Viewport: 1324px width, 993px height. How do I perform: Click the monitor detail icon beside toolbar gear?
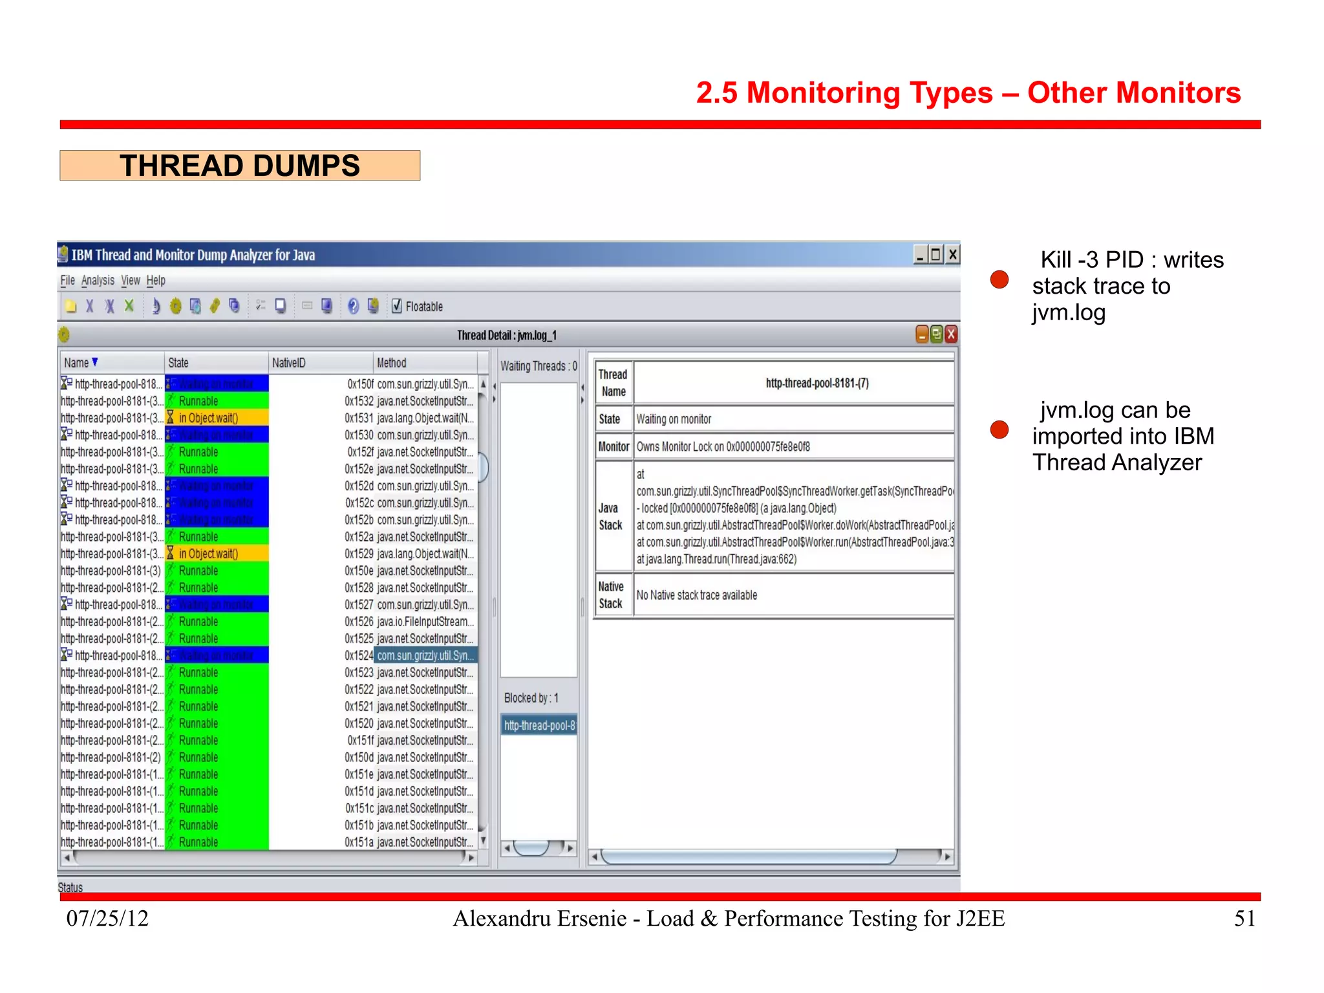point(195,306)
